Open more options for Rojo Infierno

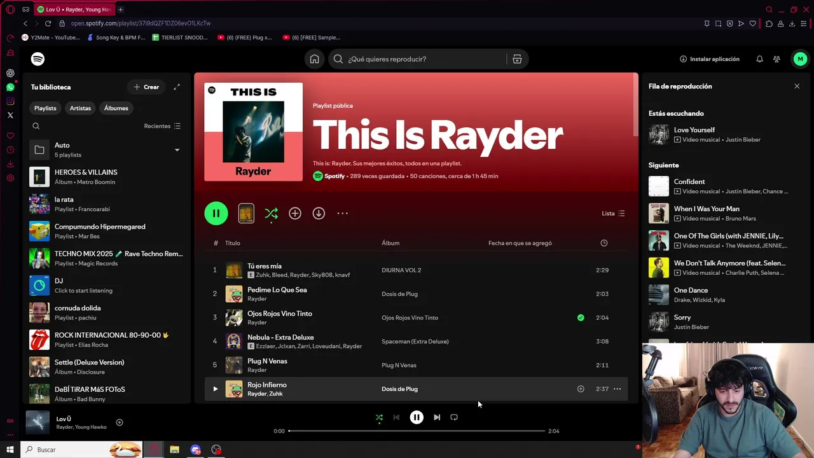[x=617, y=389]
